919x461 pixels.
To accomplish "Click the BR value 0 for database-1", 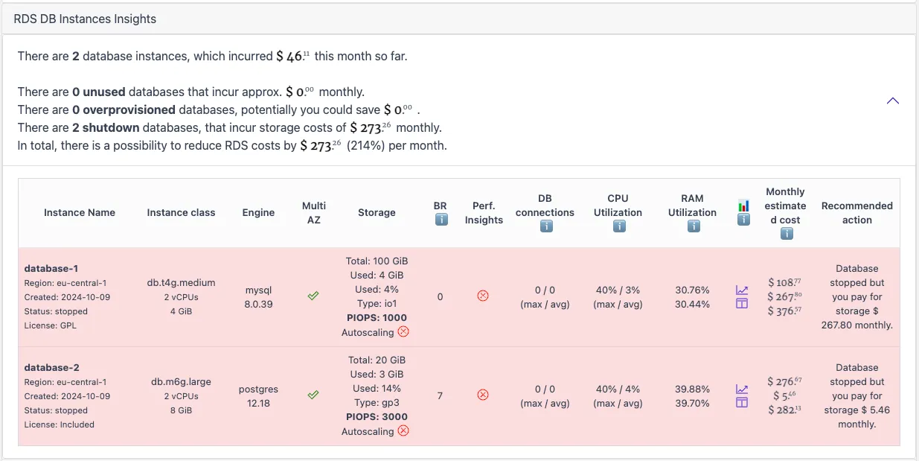I will coord(440,296).
